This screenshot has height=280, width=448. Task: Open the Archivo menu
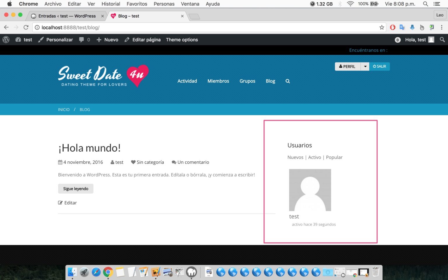(53, 4)
